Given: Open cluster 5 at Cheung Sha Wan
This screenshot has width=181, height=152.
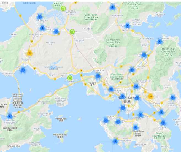Looking at the screenshot, I should [111, 89].
